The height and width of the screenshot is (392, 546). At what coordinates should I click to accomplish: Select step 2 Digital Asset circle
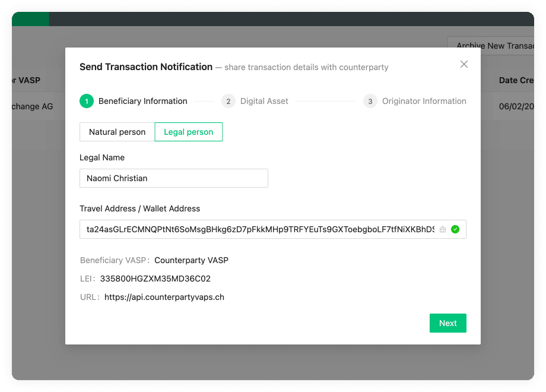click(x=228, y=101)
